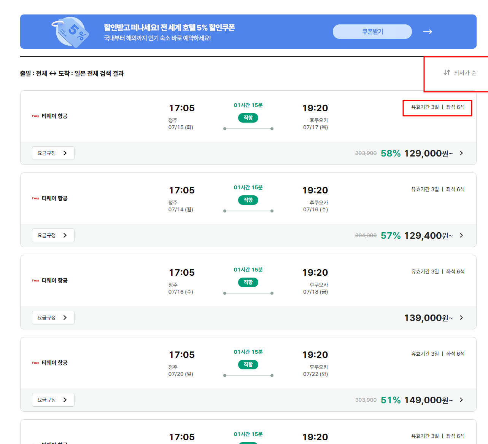Open 요금규정 for the 129,400원 flight
This screenshot has height=444, width=488.
coord(53,235)
